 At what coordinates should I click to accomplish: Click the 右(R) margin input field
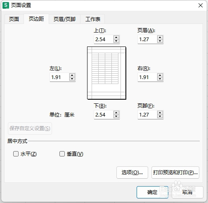[148, 77]
